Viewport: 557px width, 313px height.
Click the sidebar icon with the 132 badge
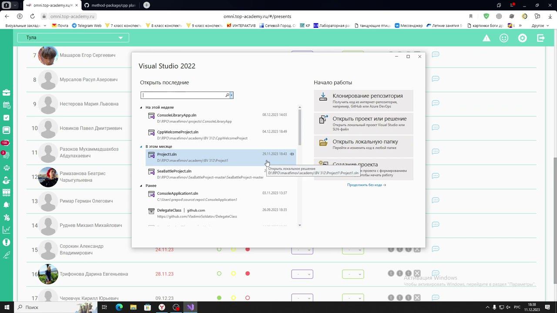[x=6, y=143]
